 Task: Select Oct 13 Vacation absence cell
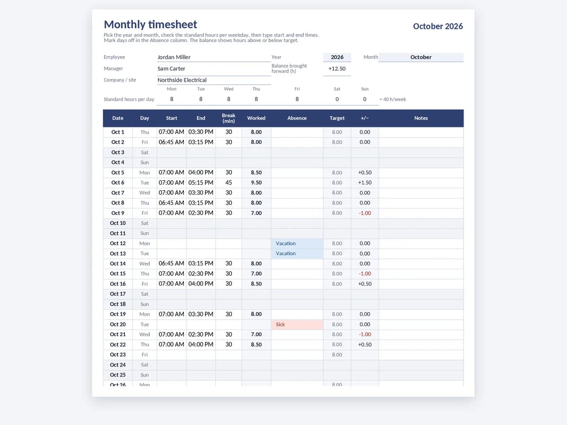(x=297, y=254)
